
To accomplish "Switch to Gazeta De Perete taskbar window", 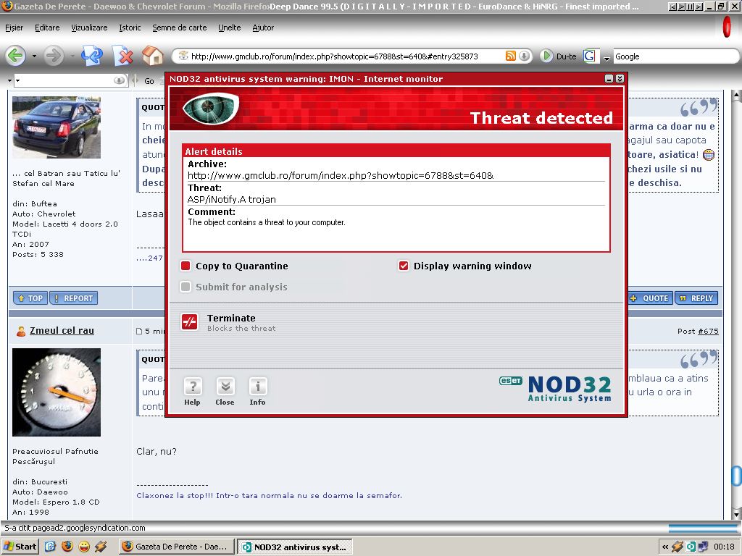I will click(177, 547).
